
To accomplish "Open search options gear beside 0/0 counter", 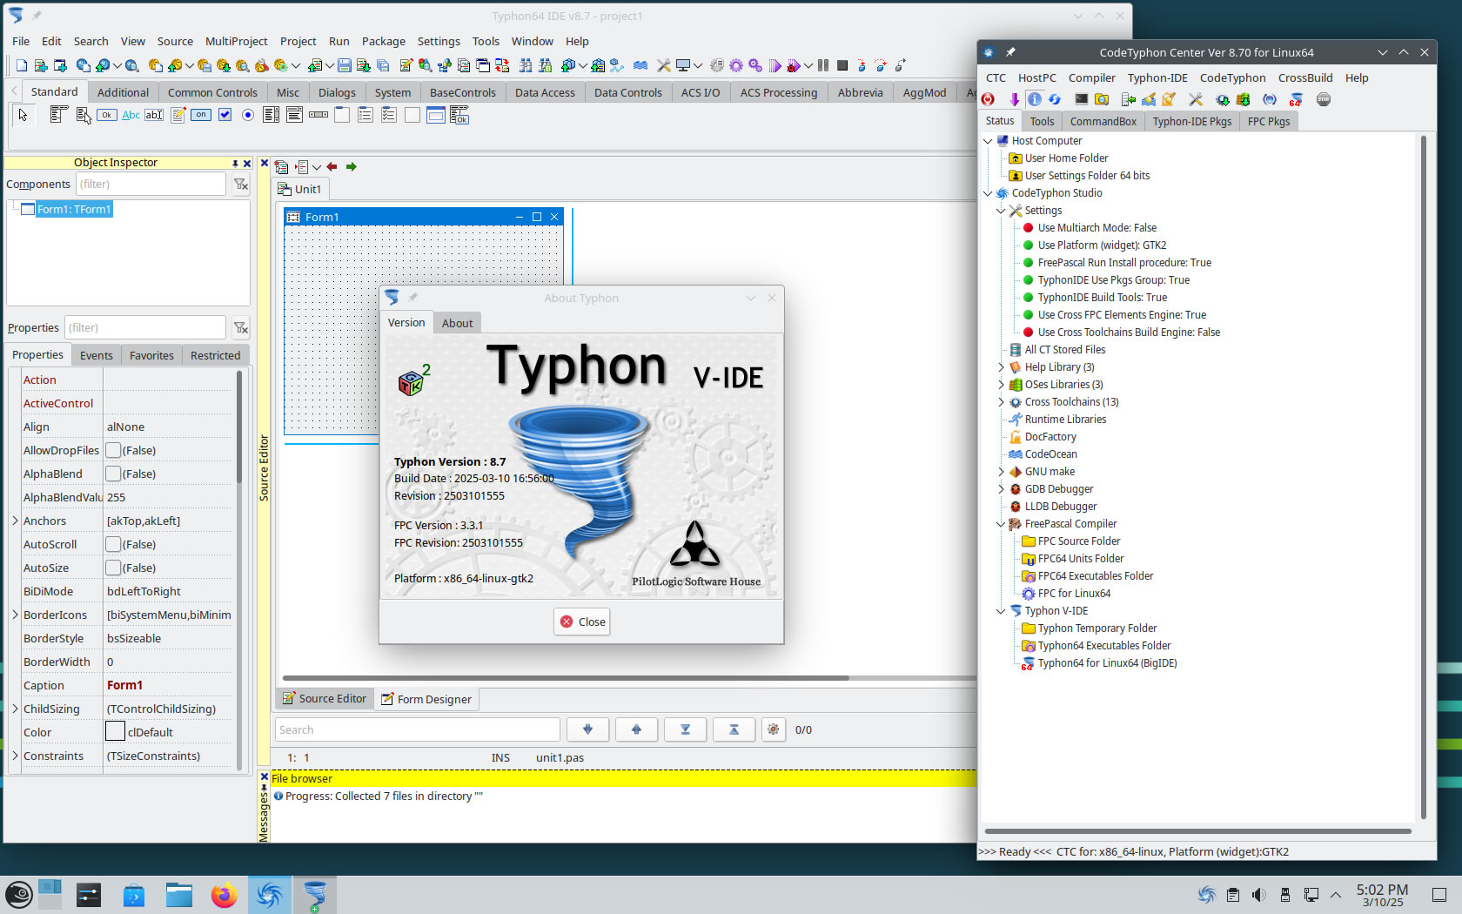I will tap(773, 729).
